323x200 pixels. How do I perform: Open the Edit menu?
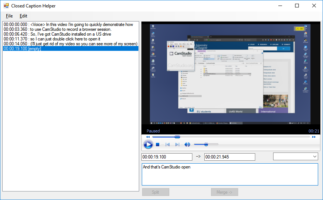pyautogui.click(x=23, y=16)
